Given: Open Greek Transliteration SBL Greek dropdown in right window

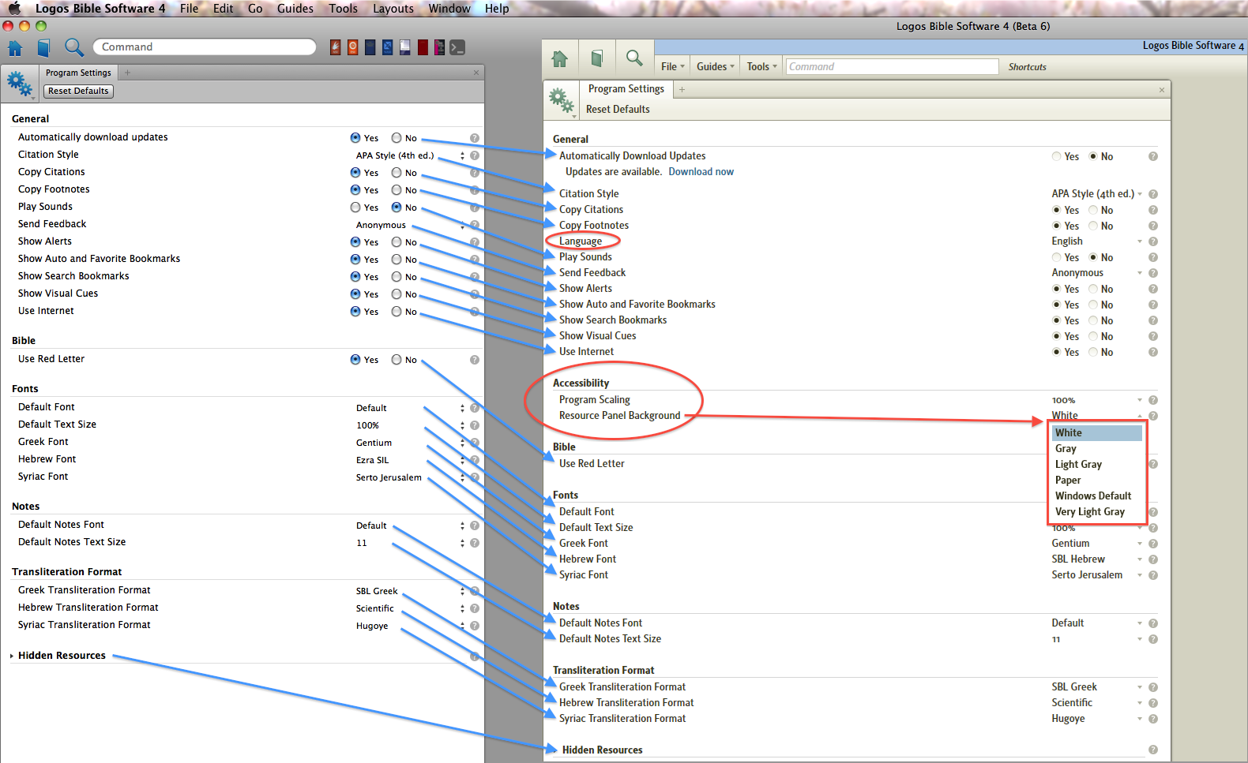Looking at the screenshot, I should pos(1097,687).
